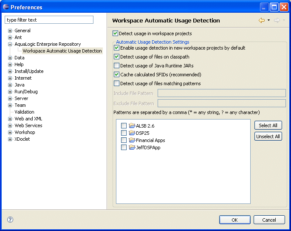291x231 pixels.
Task: Open the back history dropdown arrow
Action: click(x=268, y=20)
